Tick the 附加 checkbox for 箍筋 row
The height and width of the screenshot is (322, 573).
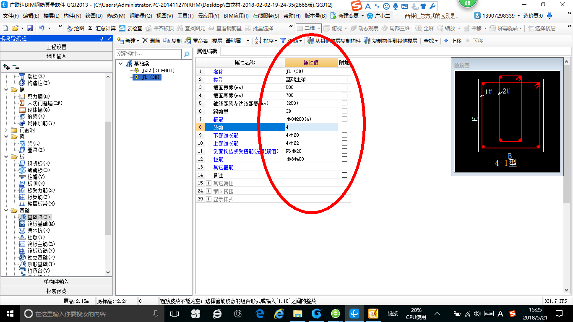point(344,119)
